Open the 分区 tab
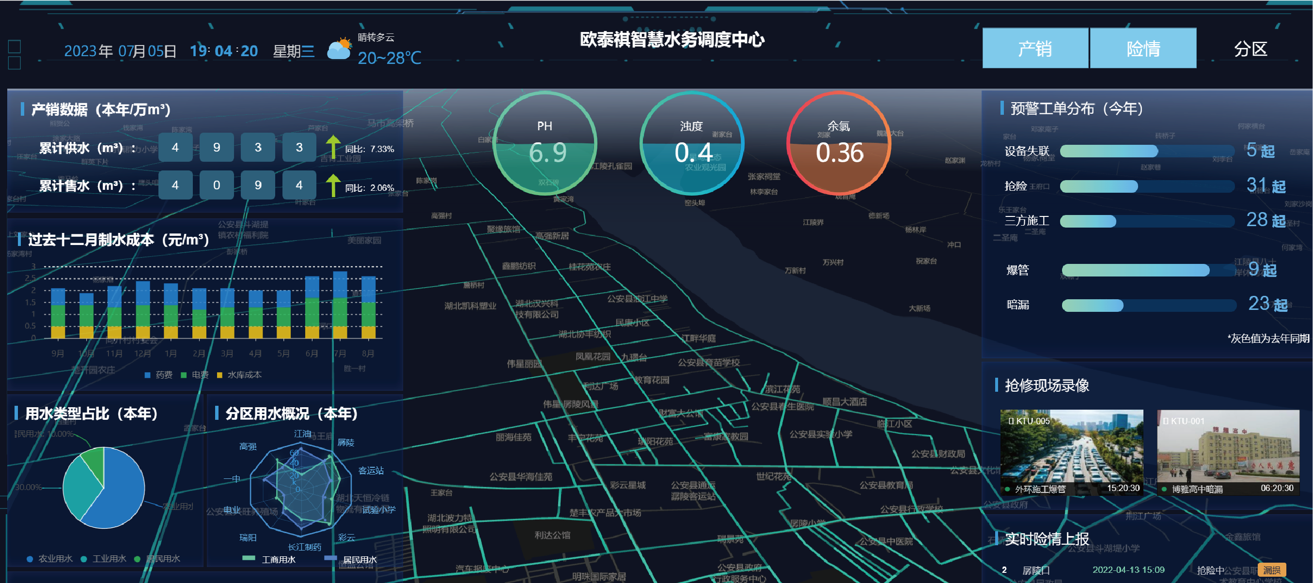This screenshot has width=1313, height=583. click(1250, 48)
